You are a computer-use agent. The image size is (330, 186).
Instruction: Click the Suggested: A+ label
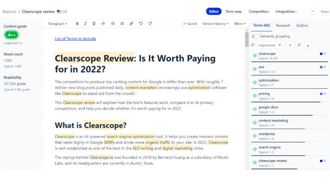point(13,43)
